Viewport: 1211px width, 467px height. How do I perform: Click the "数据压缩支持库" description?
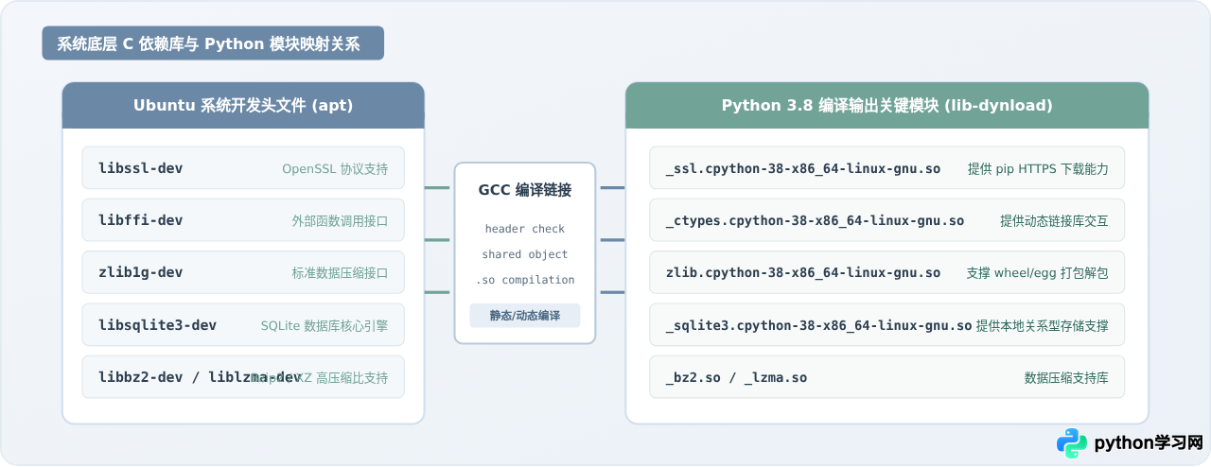tap(1066, 378)
